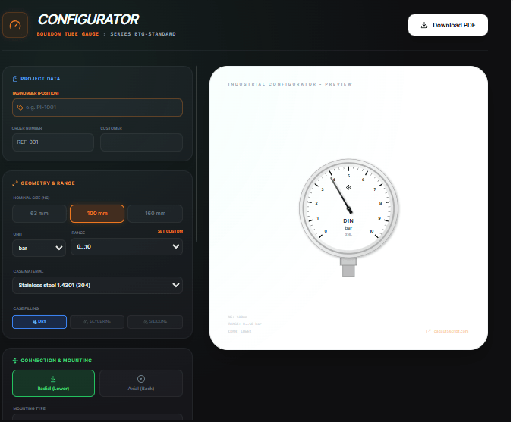Click the gauge logo icon beside Configurator

pyautogui.click(x=15, y=25)
